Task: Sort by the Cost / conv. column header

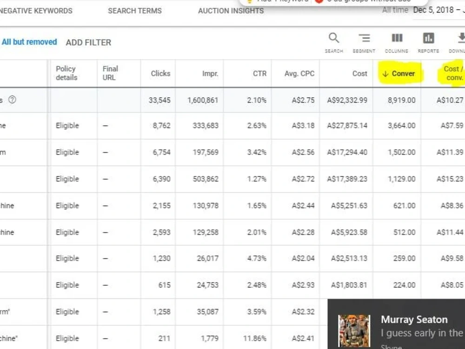Action: coord(453,73)
